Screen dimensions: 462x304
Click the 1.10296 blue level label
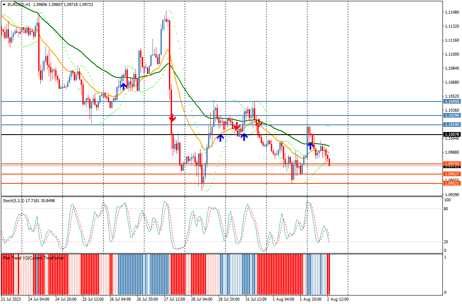[x=452, y=115]
